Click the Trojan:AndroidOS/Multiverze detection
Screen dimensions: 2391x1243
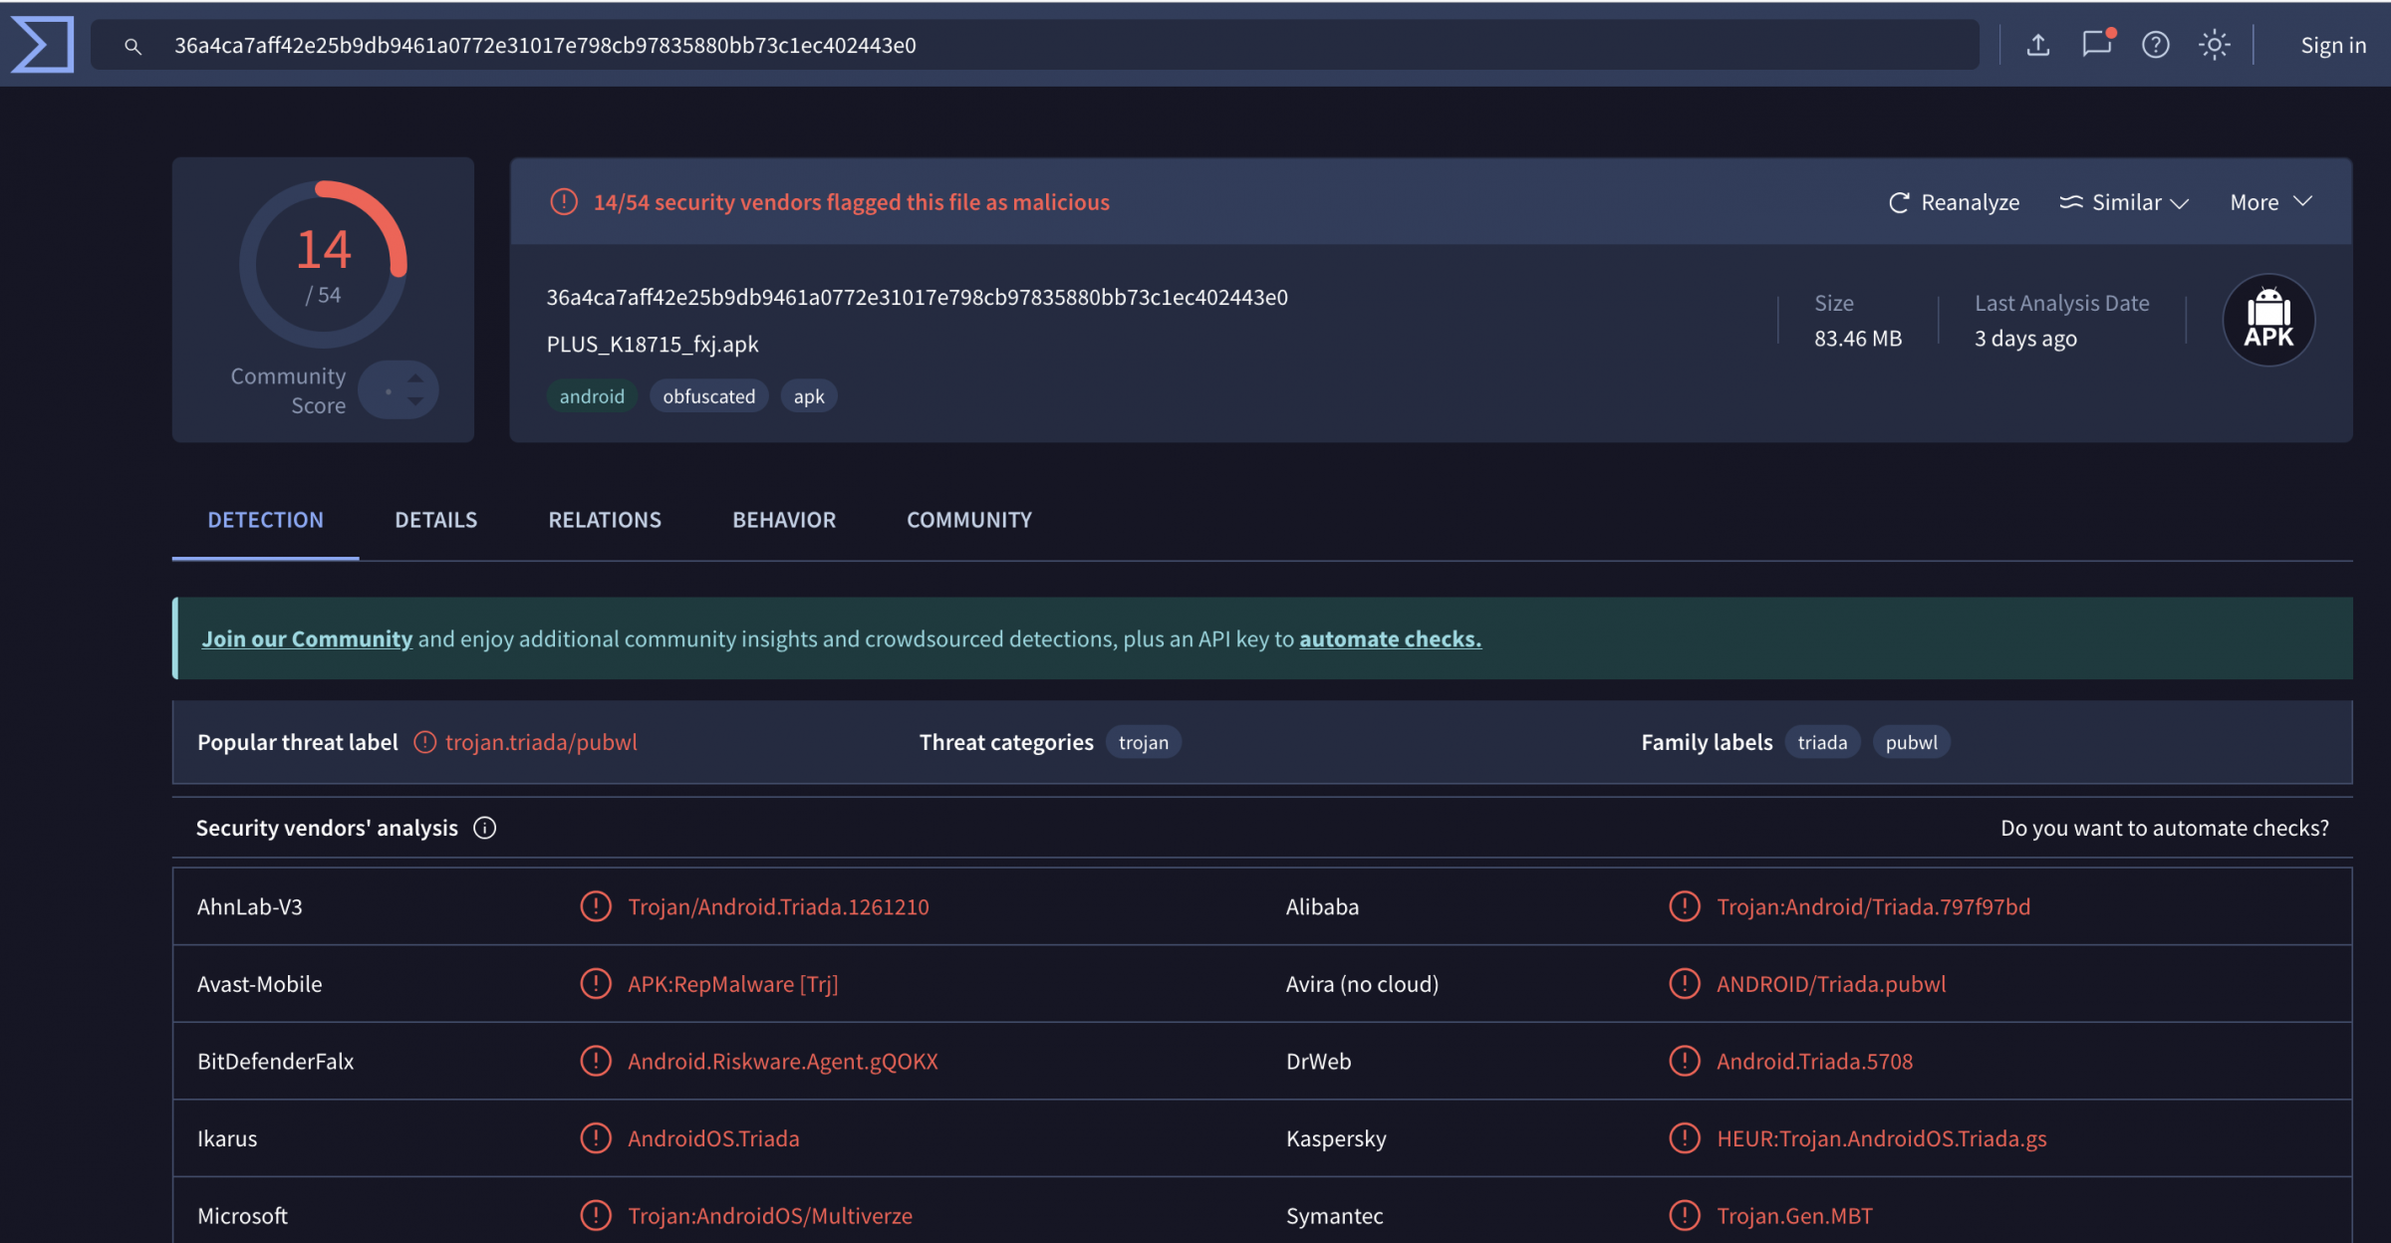pyautogui.click(x=769, y=1215)
